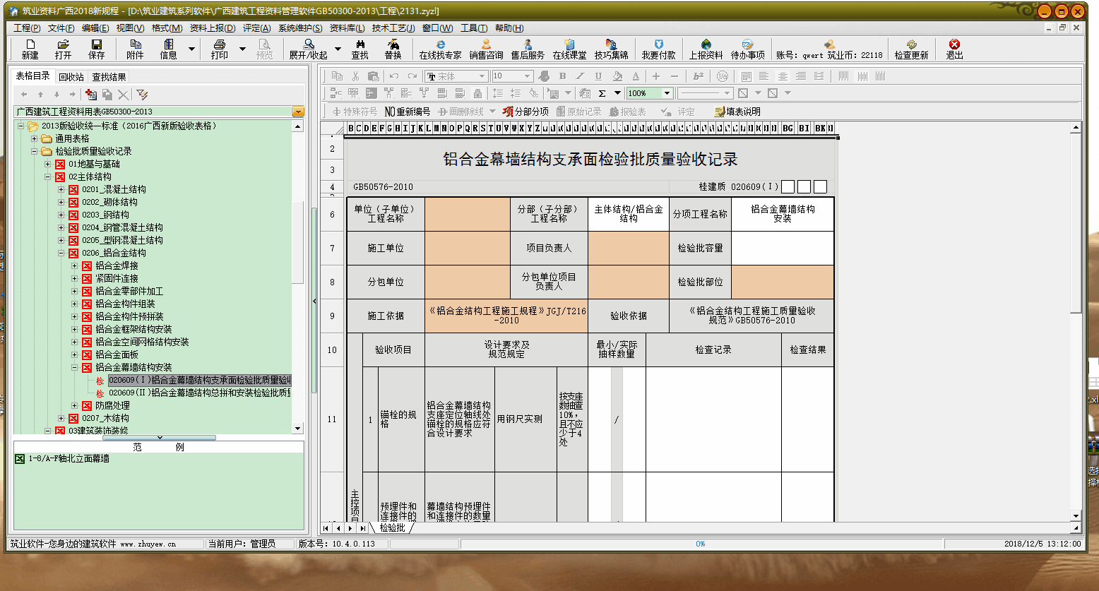Click the fill color paint bucket
1099x591 pixels.
617,76
